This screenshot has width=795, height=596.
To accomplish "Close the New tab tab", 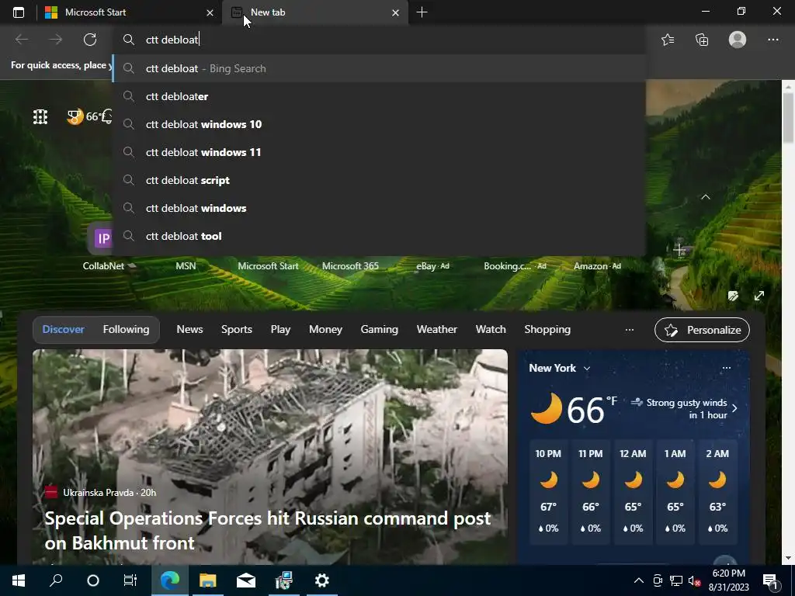I will [395, 12].
